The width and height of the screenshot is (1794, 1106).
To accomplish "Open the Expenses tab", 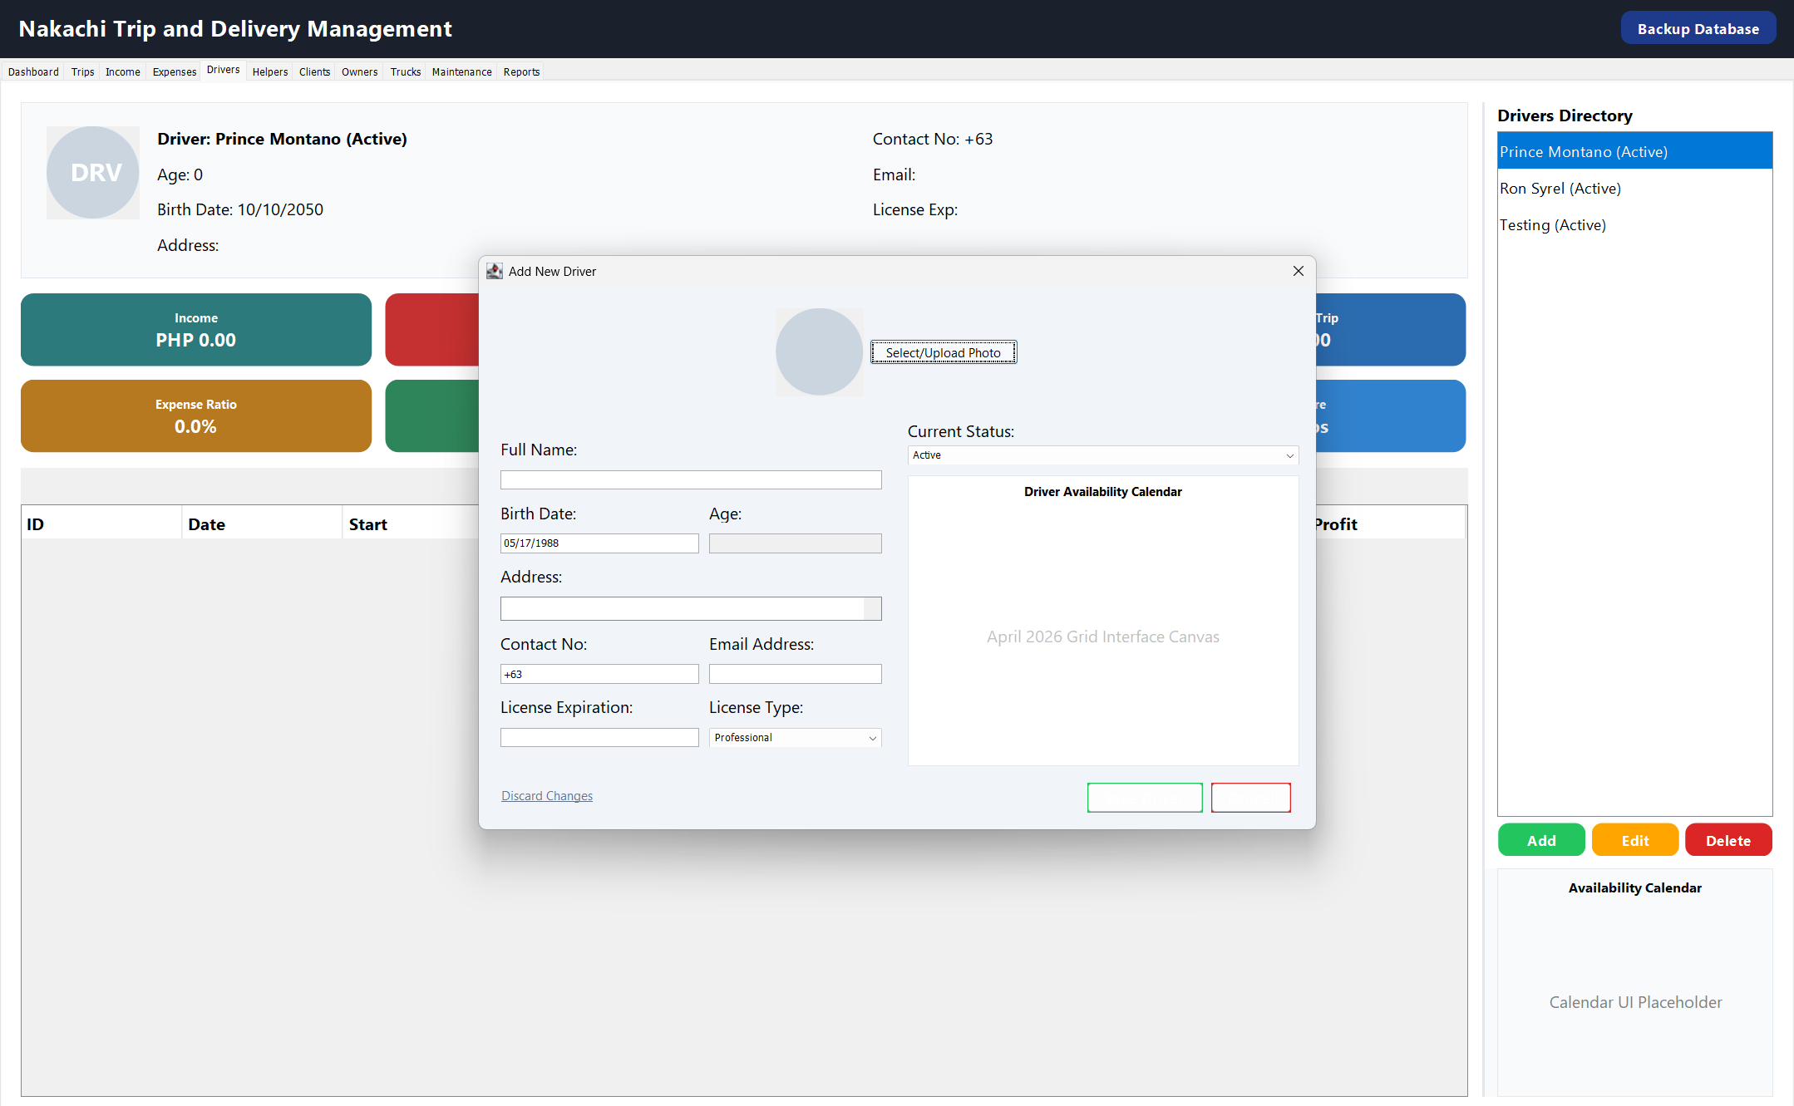I will tap(175, 72).
